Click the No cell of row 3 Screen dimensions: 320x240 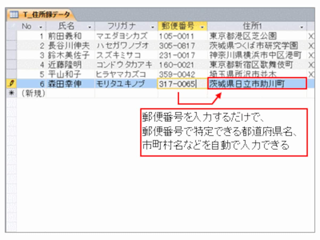click(31, 55)
